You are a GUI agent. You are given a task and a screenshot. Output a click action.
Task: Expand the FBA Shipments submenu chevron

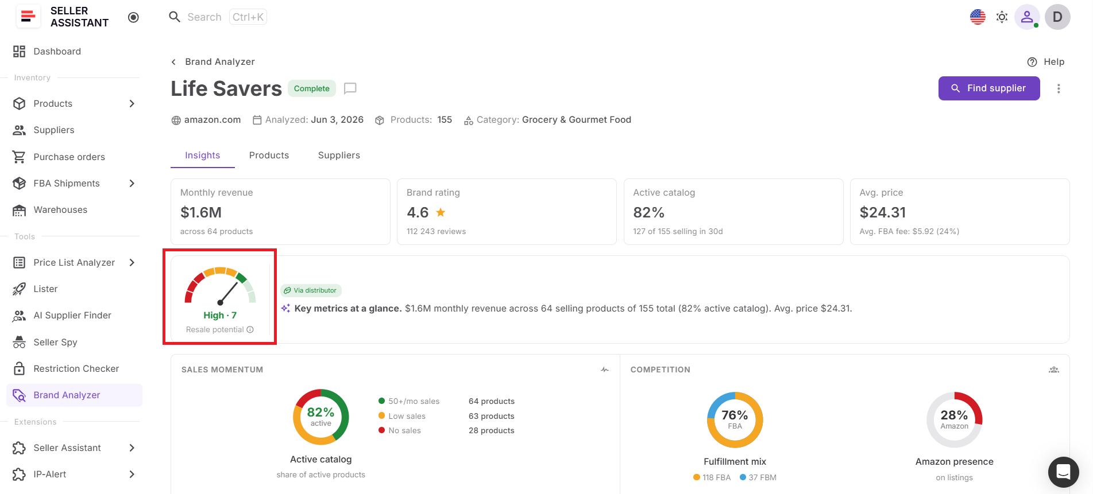[x=132, y=184]
